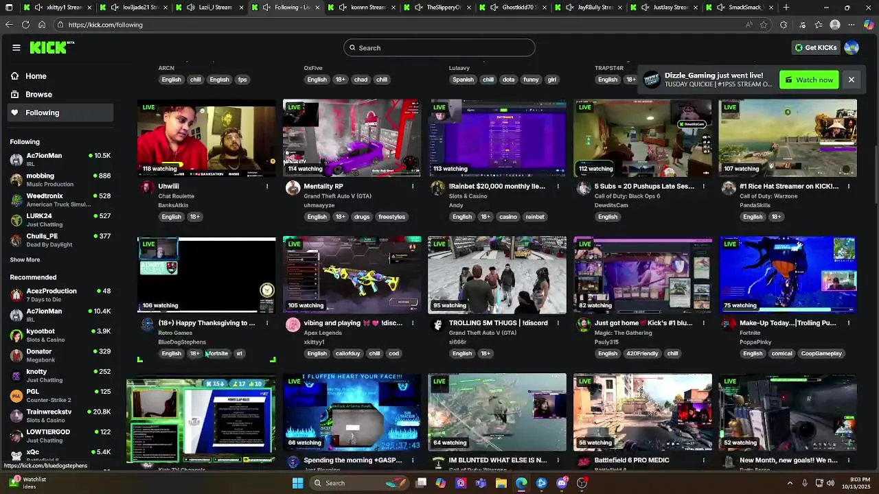Mute audio on JayRBully Stream tab

click(571, 8)
